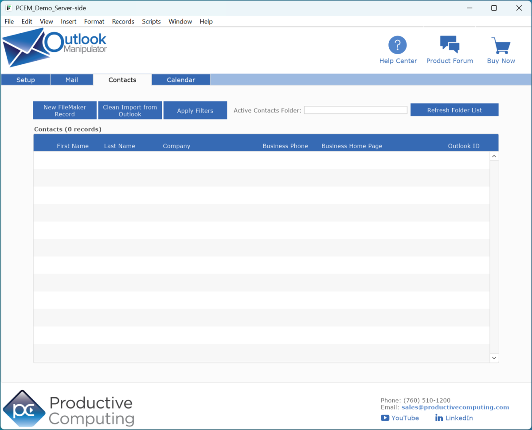Click the contacts list scroll down arrow

[494, 358]
